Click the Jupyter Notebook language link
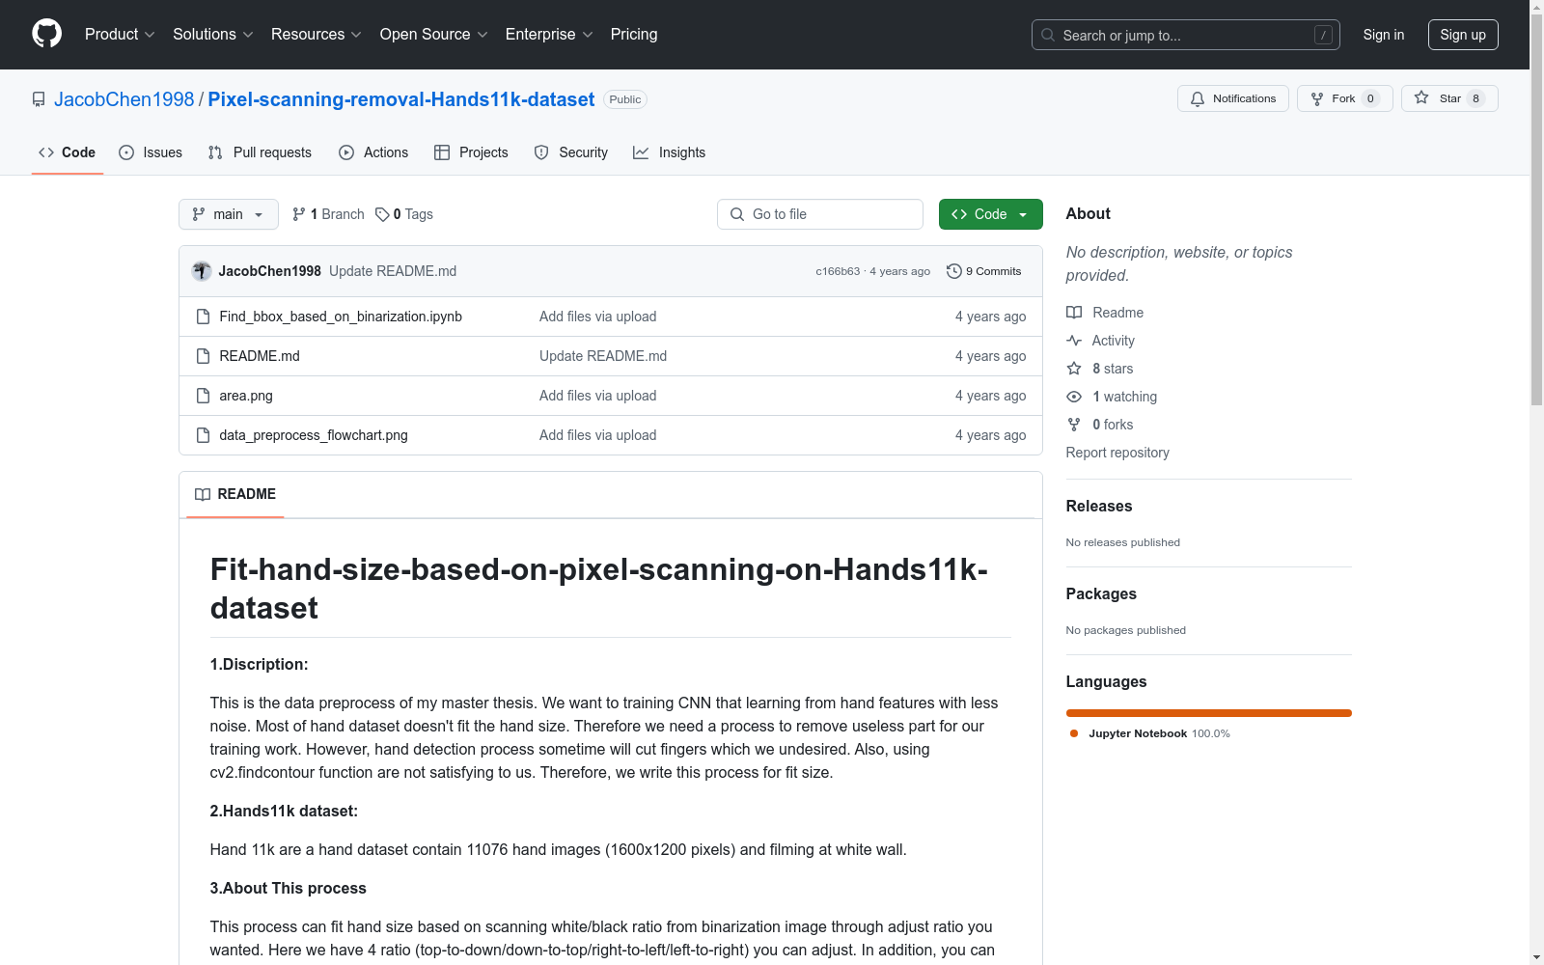This screenshot has height=965, width=1544. 1150,733
